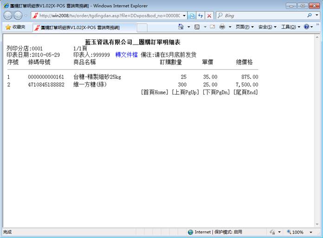Click the compatibility view icon in address bar
Screen dimensions: 323x238
tap(192, 15)
